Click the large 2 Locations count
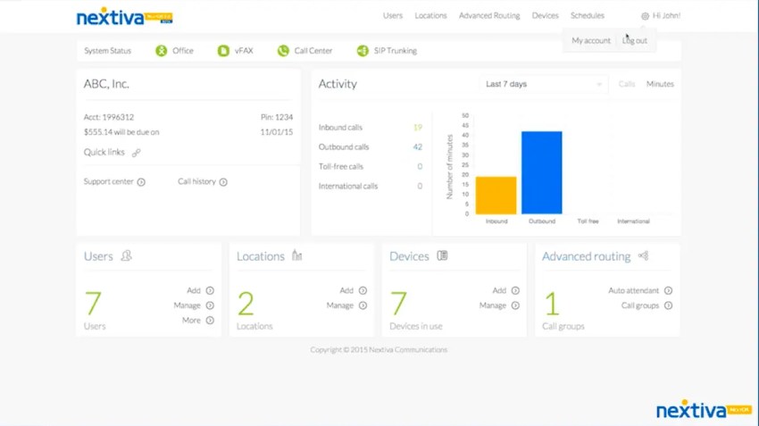This screenshot has height=426, width=759. coord(246,303)
